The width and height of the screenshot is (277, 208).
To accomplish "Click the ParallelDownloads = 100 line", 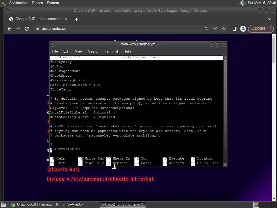I will pyautogui.click(x=75, y=85).
